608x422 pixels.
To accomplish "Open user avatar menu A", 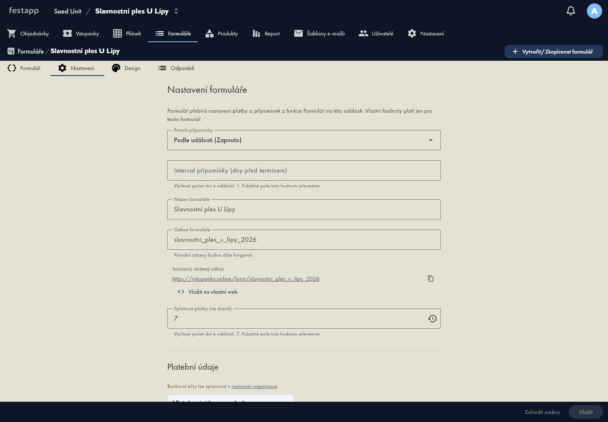I will (x=594, y=11).
